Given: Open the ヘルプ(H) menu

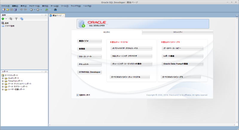Looking at the screenshot, I should click(87, 6).
